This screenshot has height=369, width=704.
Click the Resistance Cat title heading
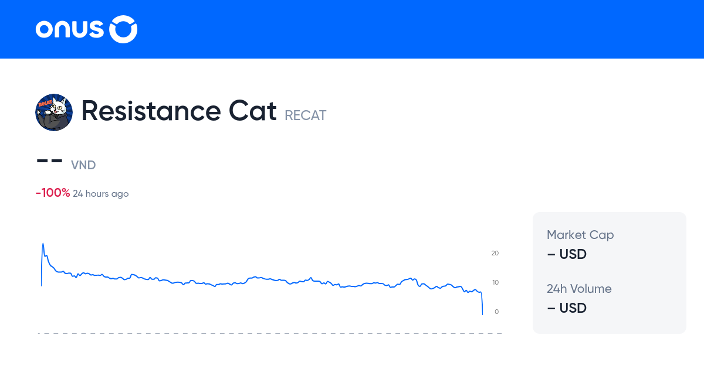coord(179,111)
